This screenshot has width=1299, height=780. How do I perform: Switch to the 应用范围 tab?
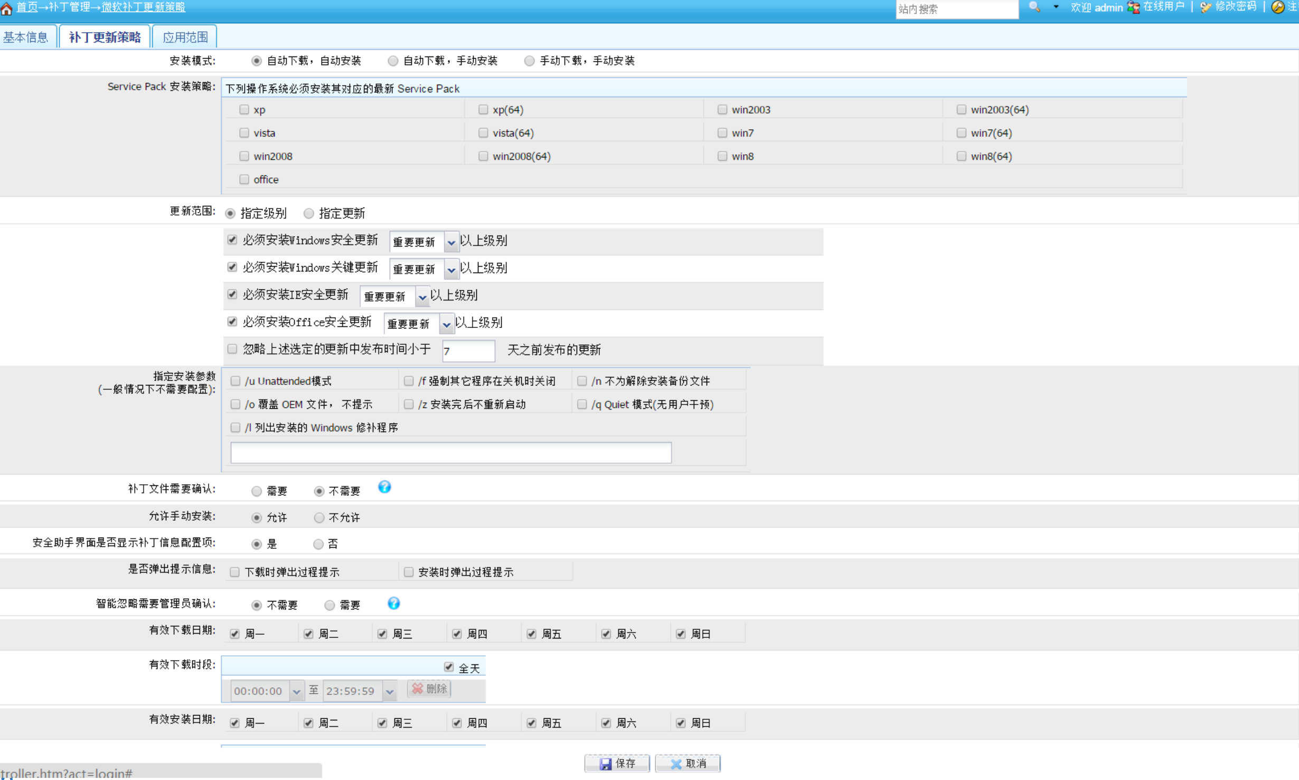pyautogui.click(x=185, y=37)
